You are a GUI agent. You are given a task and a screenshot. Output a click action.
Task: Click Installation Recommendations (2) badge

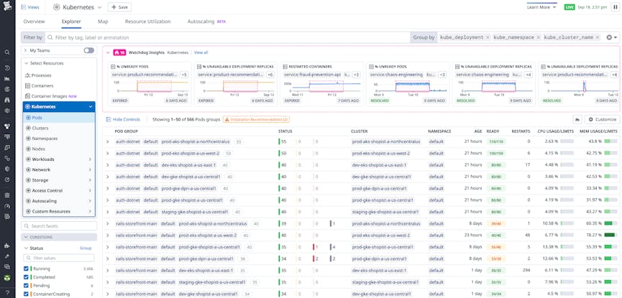[256, 119]
